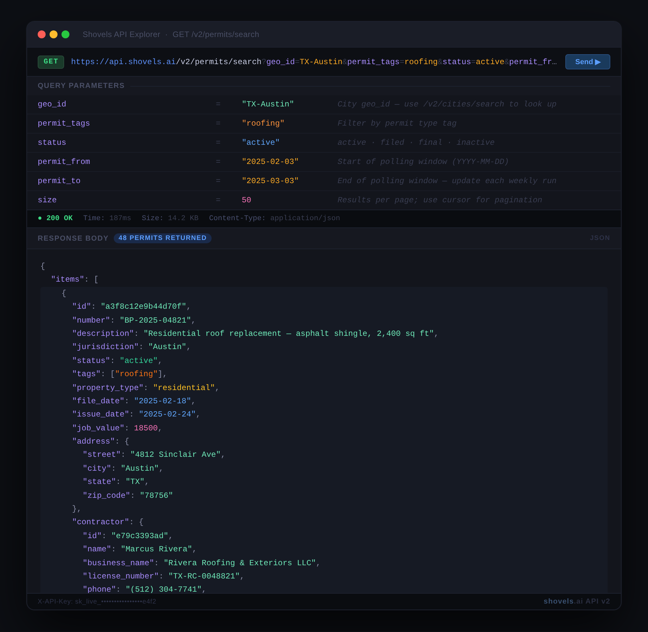This screenshot has width=648, height=632.
Task: Collapse the RESPONSE BODY section
Action: coord(73,238)
